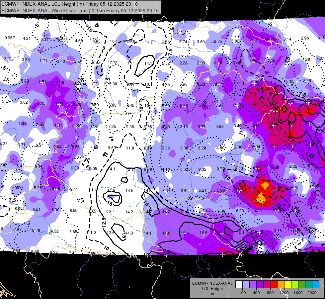325x299 pixels.
Task: Click the sky blue legend swatch
Action: click(x=316, y=284)
